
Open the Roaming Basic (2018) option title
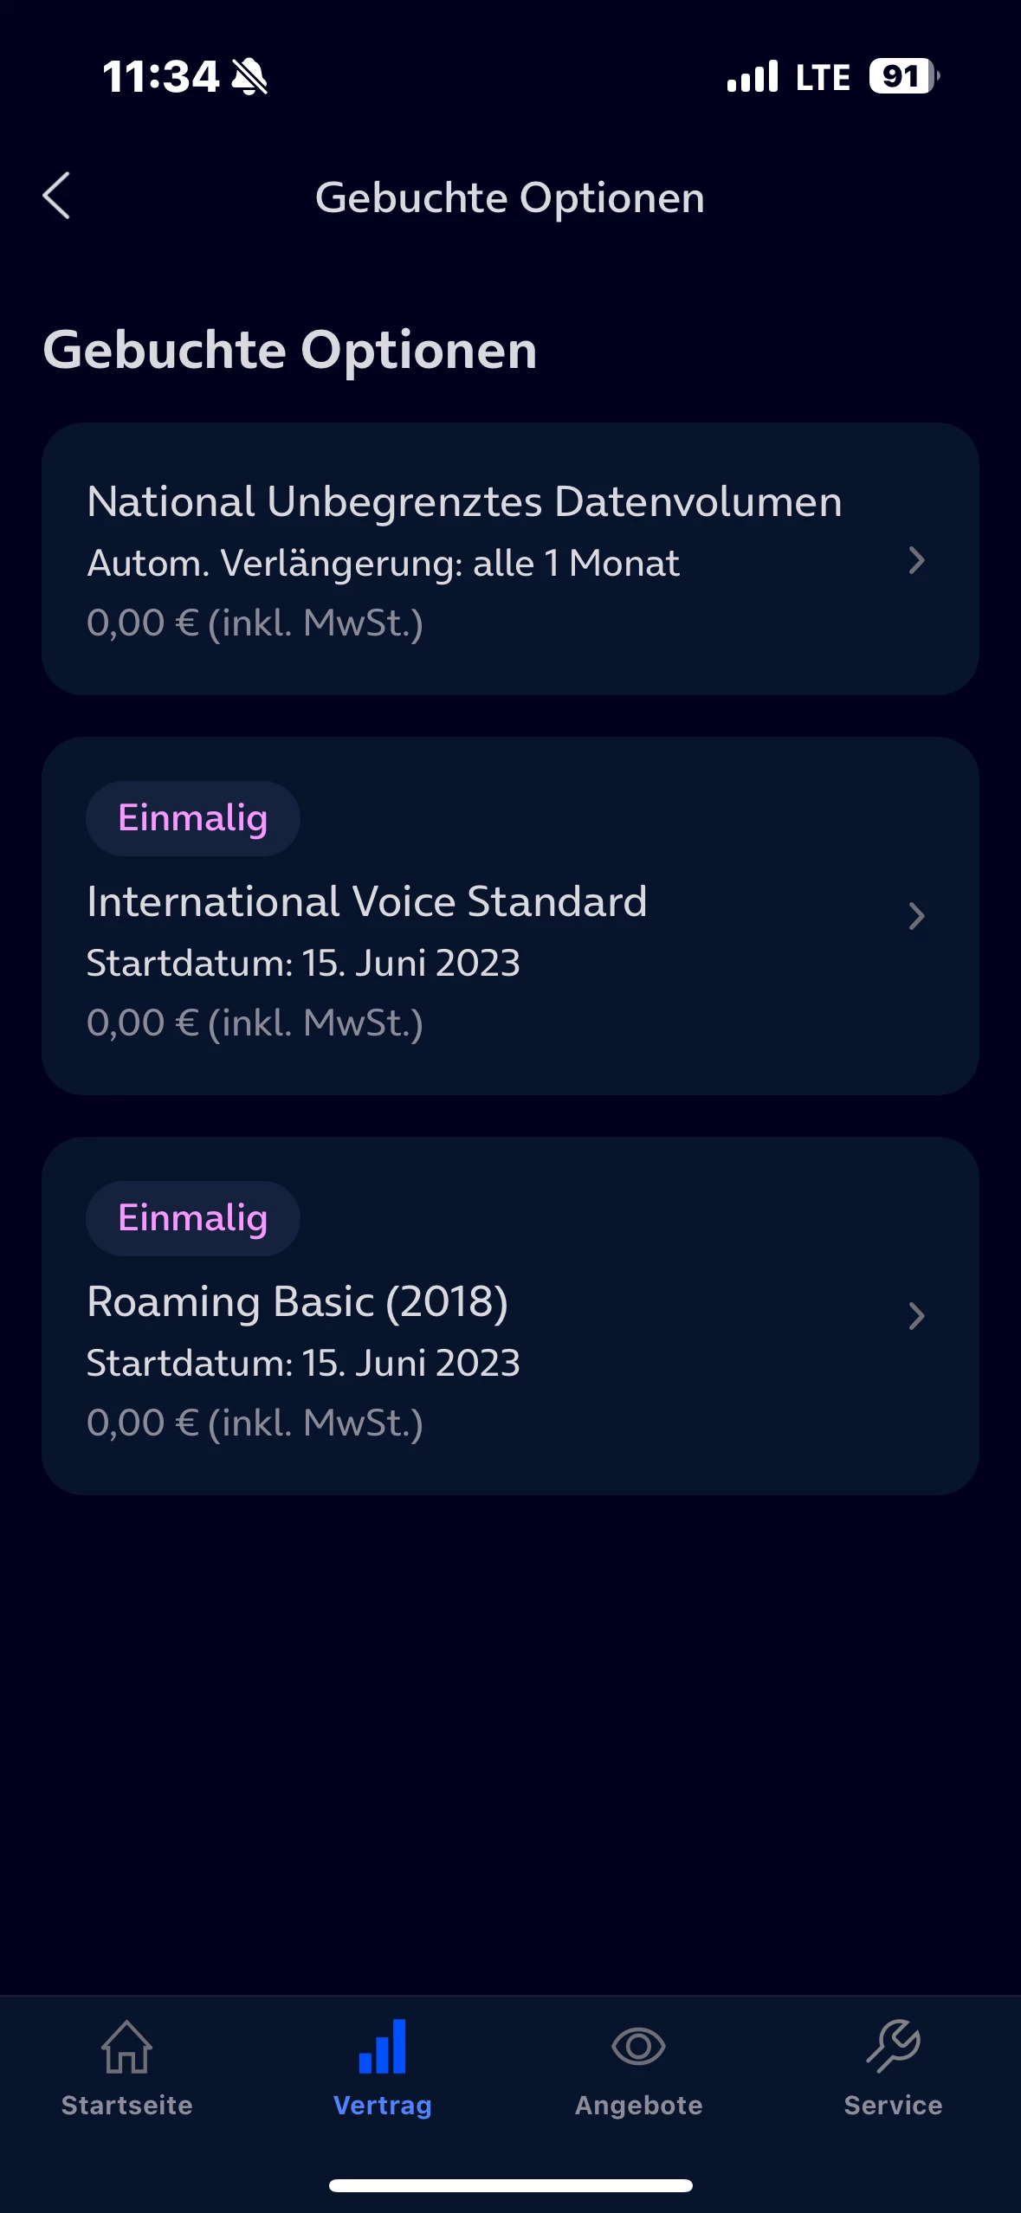point(297,1301)
